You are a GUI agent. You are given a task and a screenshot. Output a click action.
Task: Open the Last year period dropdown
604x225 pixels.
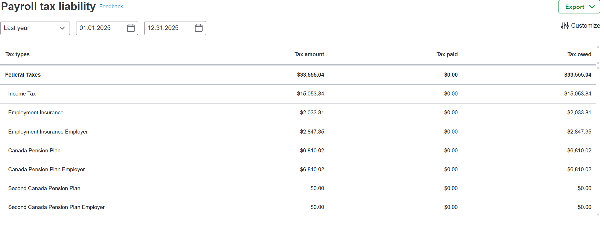[x=35, y=28]
